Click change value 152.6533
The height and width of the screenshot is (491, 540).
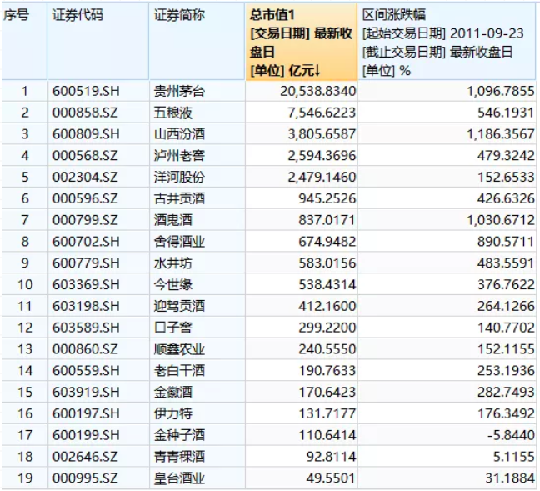coord(506,177)
